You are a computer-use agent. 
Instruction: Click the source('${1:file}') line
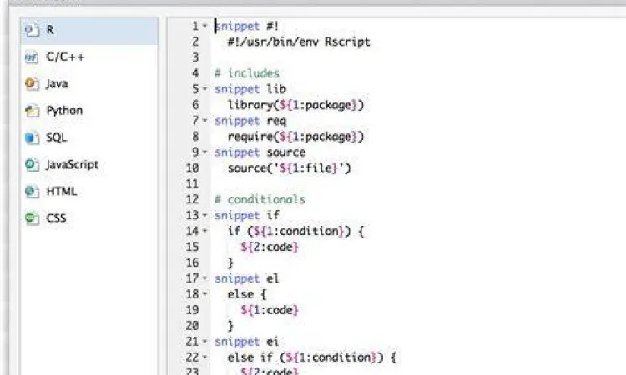[289, 167]
